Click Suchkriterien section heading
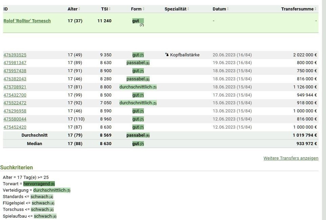Screen dimensions: 326x220 point(17,167)
